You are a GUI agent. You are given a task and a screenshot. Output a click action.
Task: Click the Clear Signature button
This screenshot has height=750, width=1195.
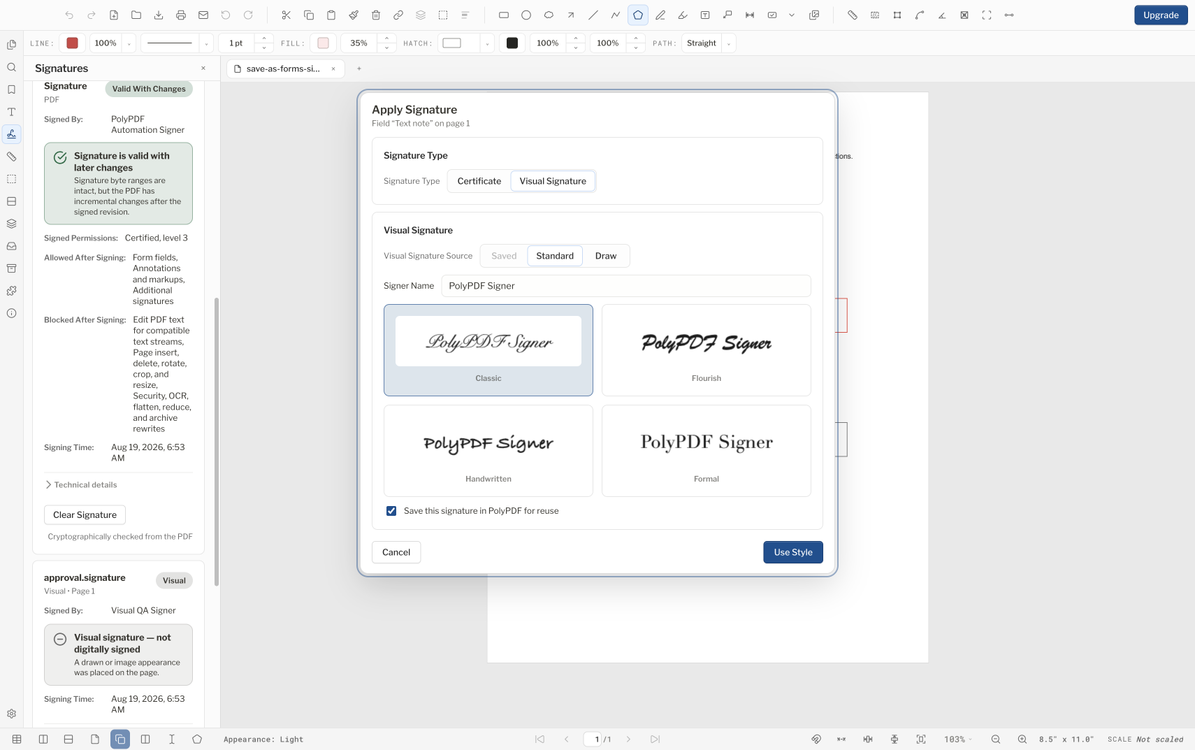[x=85, y=515]
